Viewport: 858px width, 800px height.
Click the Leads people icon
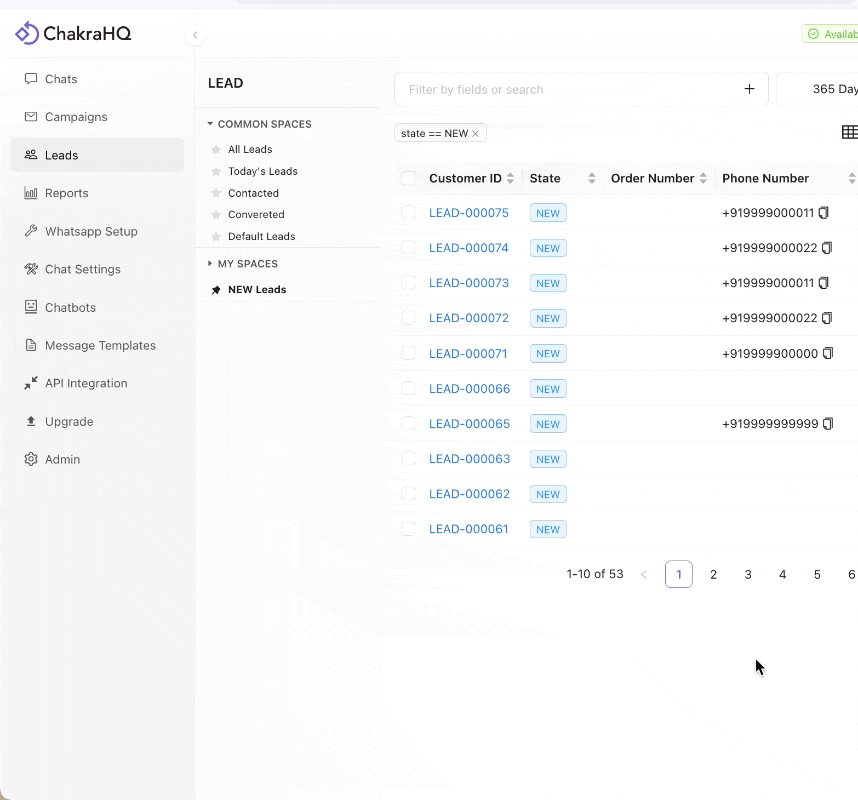pos(31,155)
